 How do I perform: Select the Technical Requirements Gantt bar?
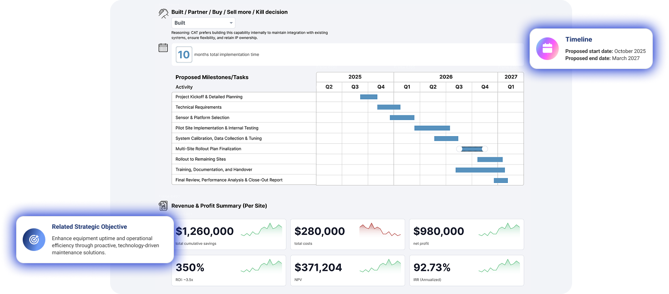pos(389,107)
